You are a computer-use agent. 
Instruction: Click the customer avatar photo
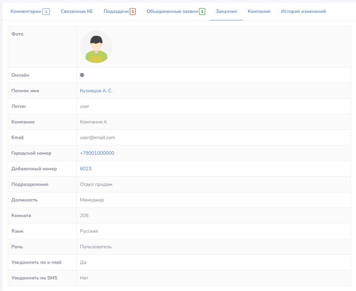tap(96, 47)
